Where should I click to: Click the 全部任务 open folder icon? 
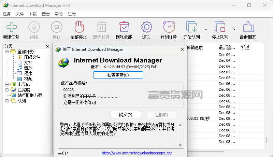click(x=13, y=51)
